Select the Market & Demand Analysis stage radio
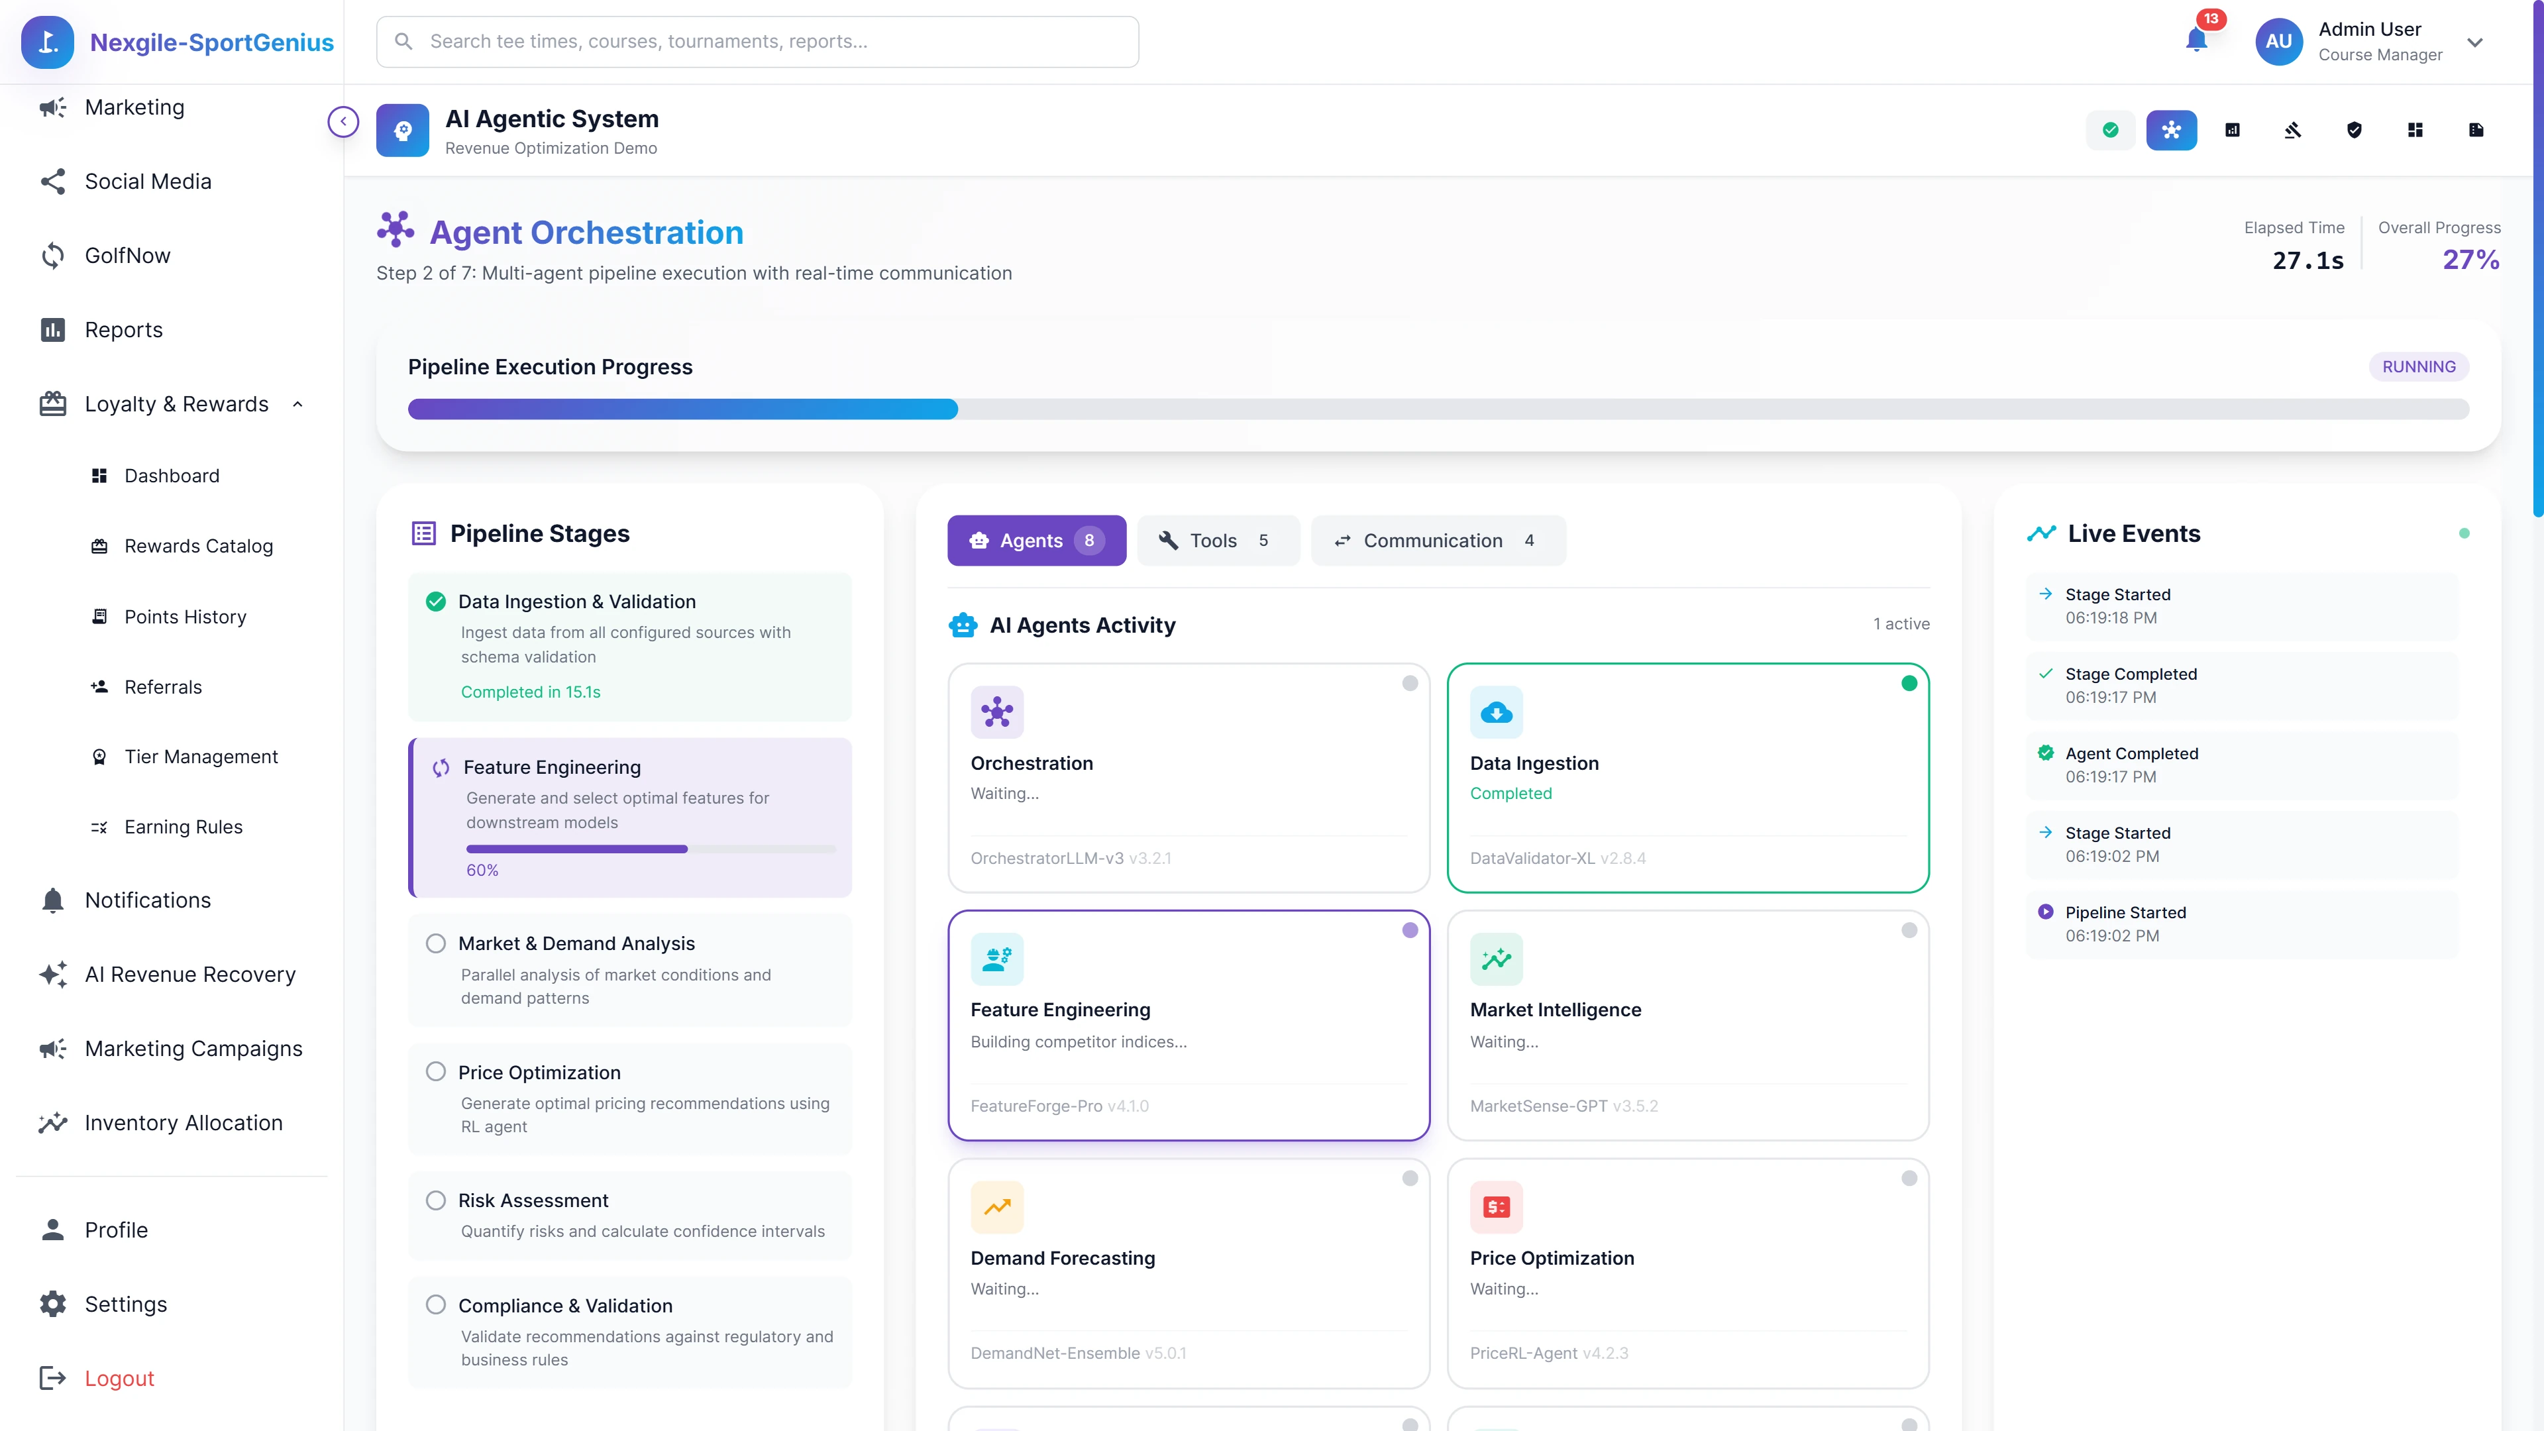 pos(435,943)
